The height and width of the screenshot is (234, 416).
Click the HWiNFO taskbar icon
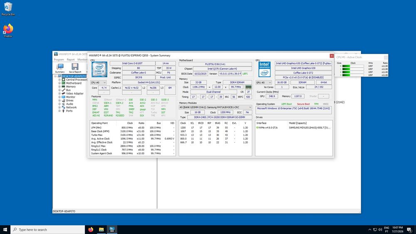pos(112,229)
